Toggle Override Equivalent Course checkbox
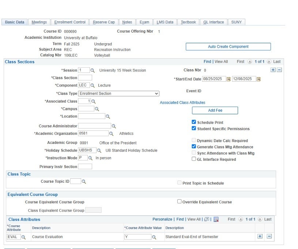 coord(180,201)
